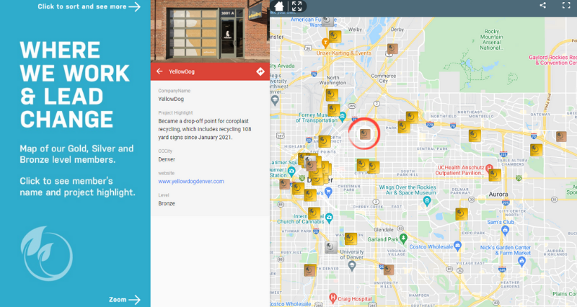
Task: Click the Zoom arrow link
Action: tap(124, 300)
